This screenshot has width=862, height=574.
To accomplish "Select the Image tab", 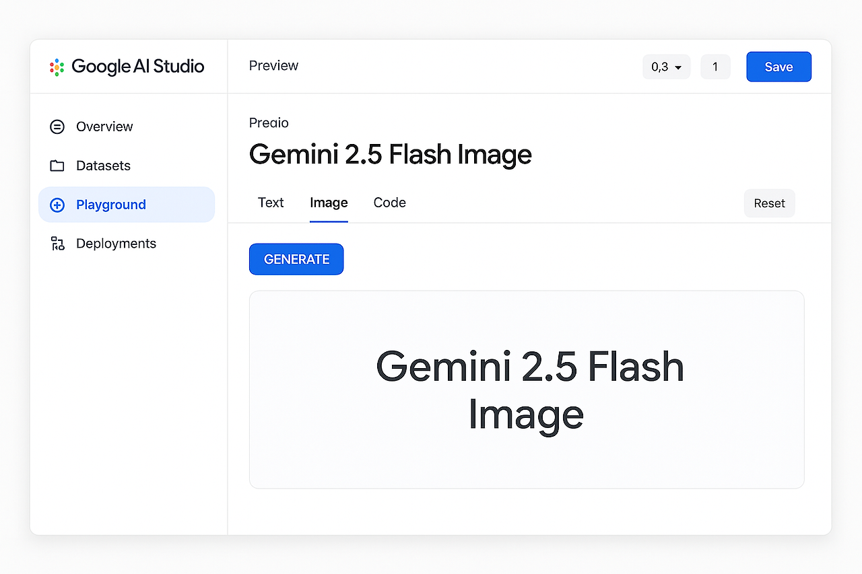I will click(x=329, y=203).
